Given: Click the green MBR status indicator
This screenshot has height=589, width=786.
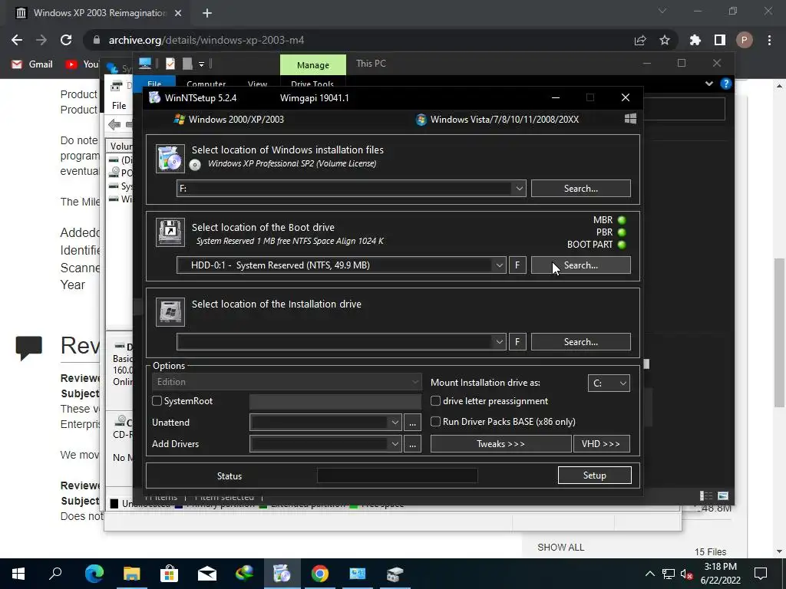Looking at the screenshot, I should tap(622, 220).
